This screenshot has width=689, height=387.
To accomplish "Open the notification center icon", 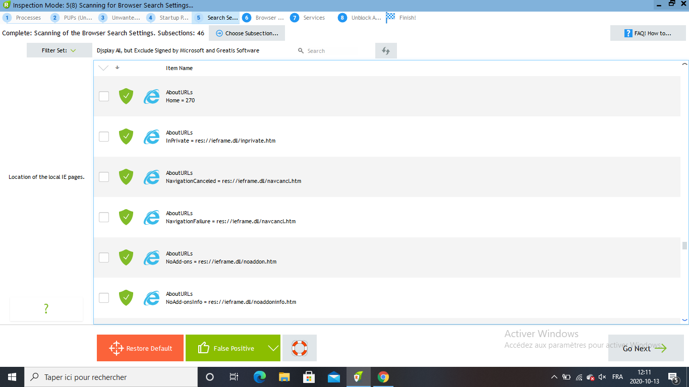I will (x=673, y=377).
